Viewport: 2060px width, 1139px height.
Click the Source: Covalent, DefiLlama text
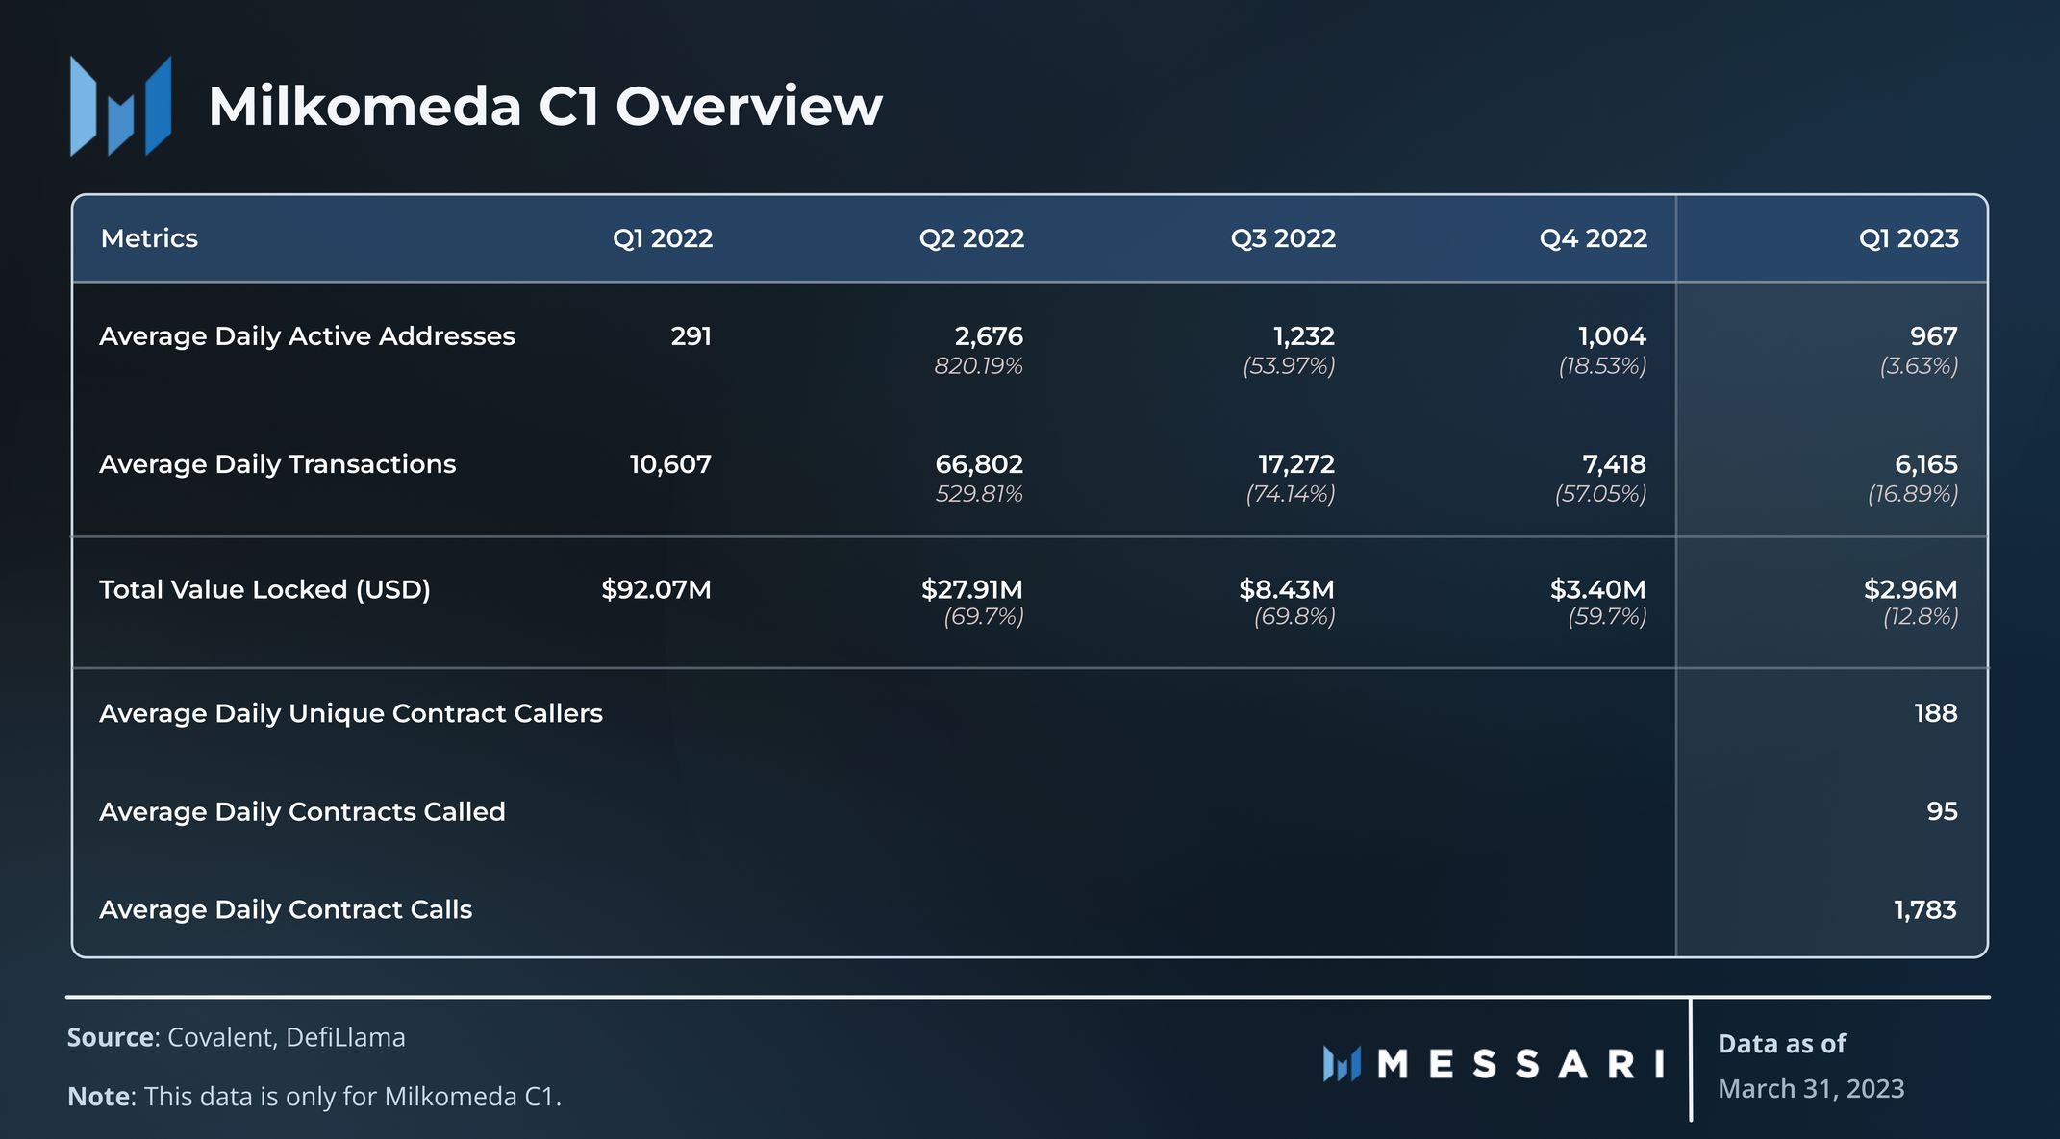point(236,1037)
